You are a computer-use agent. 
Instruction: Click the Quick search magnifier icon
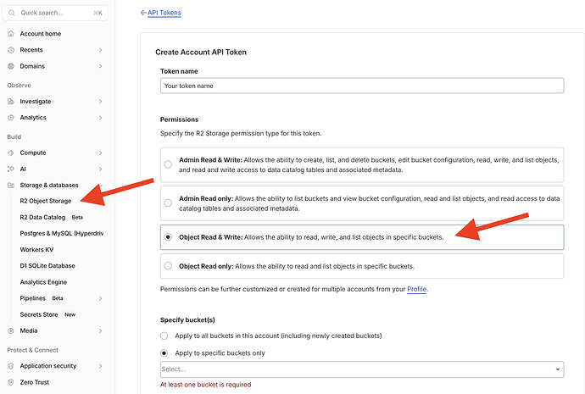click(x=12, y=13)
